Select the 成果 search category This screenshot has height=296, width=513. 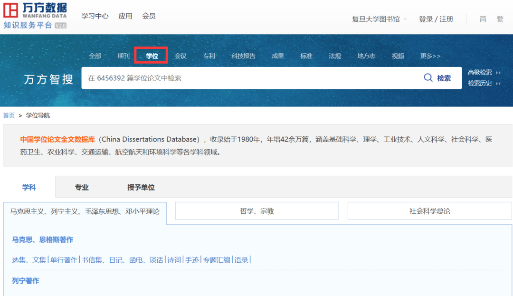[278, 56]
